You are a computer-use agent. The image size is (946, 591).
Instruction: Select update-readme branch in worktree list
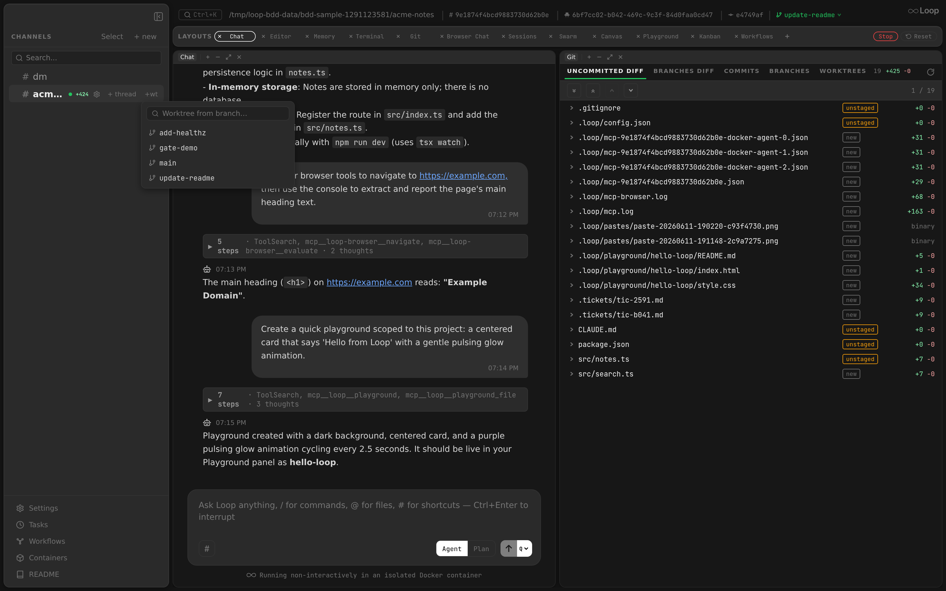(218, 178)
